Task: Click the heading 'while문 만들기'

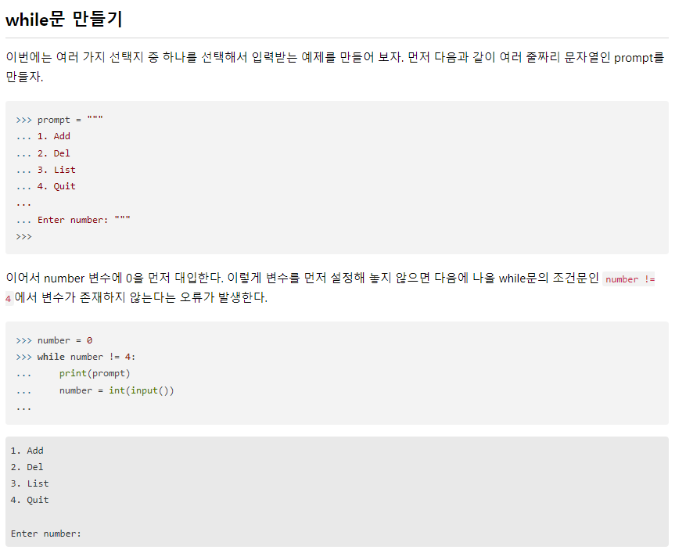Action: click(x=64, y=20)
